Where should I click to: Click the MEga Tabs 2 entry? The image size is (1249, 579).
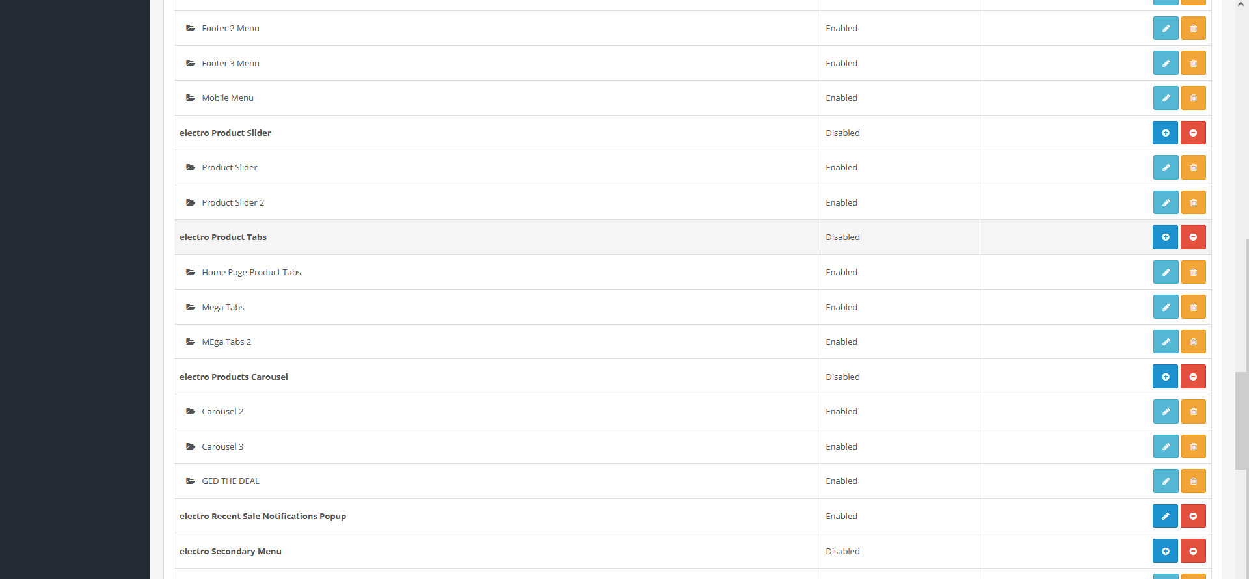[226, 342]
